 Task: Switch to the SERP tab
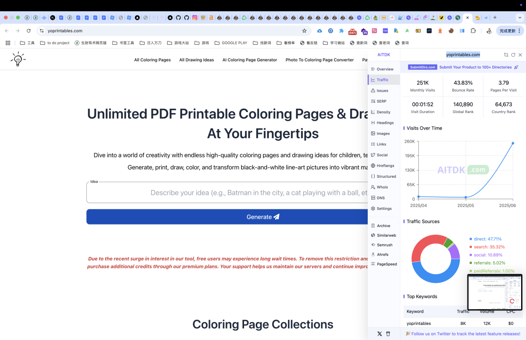point(384,101)
